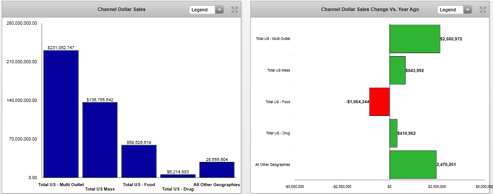Select green Total US - Multi Outlet change bar
This screenshot has width=493, height=194.
point(414,39)
